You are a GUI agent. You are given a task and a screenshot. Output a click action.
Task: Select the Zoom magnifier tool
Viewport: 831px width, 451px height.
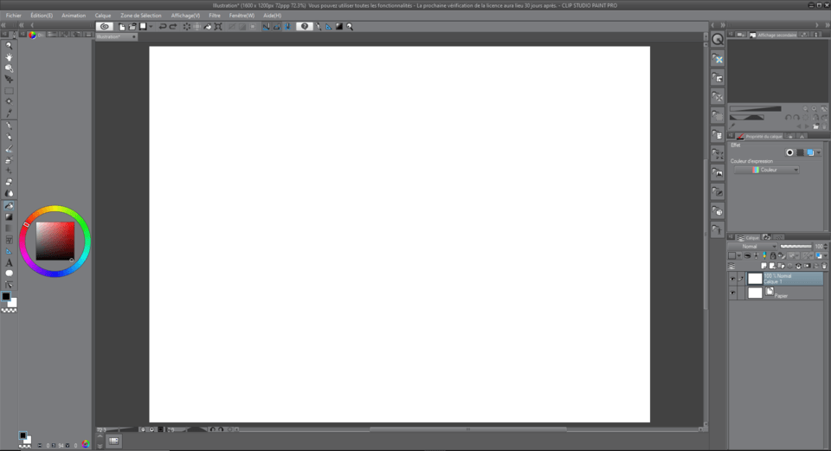tap(10, 45)
